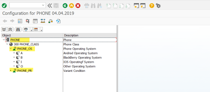The height and width of the screenshot is (92, 210).
Task: Click the Object column header
Action: coord(32,35)
